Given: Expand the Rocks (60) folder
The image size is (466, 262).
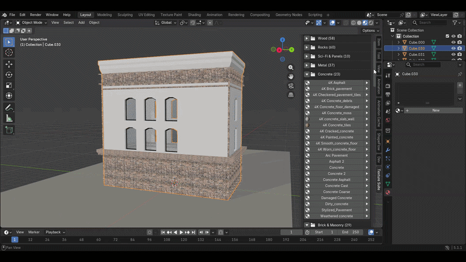Looking at the screenshot, I should tap(307, 47).
